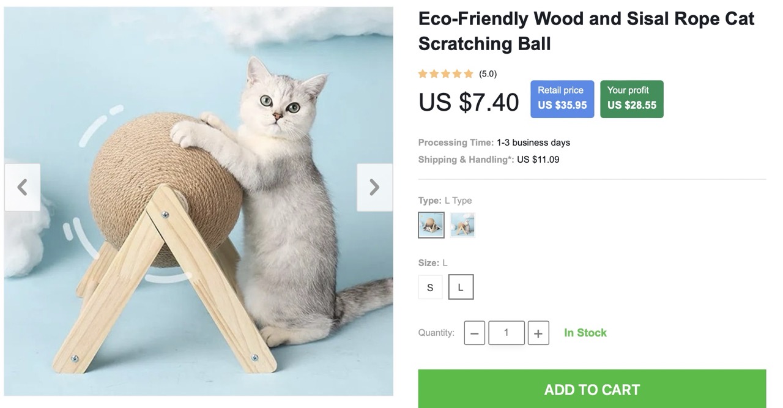This screenshot has width=783, height=408.
Task: Click the Shipping & Handling* label
Action: [x=466, y=160]
